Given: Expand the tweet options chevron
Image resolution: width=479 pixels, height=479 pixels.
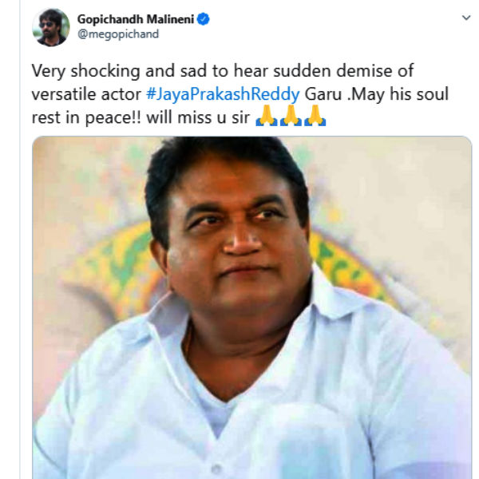Looking at the screenshot, I should click(466, 18).
